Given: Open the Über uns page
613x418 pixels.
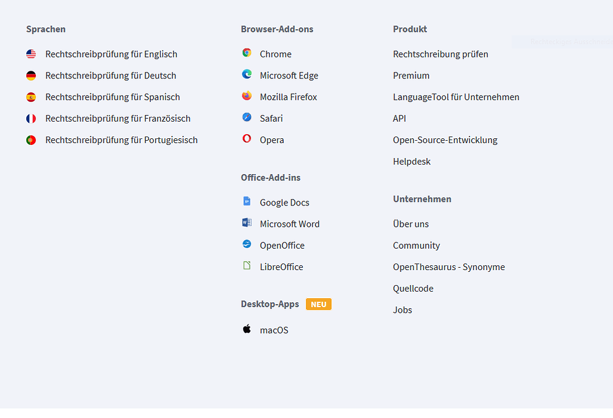Looking at the screenshot, I should click(411, 224).
